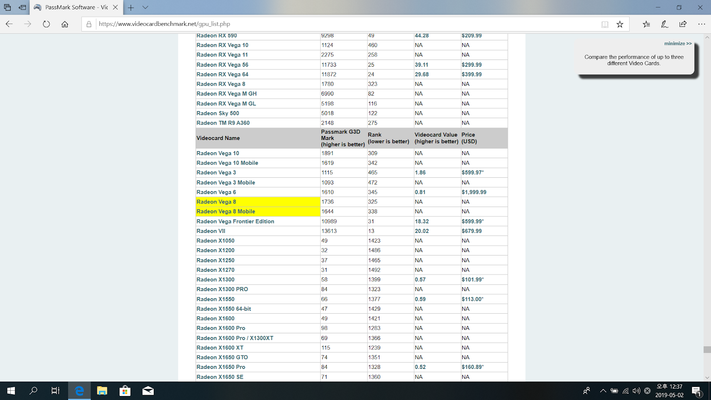Sort by the Videocard Name column header
The width and height of the screenshot is (711, 400).
[218, 138]
